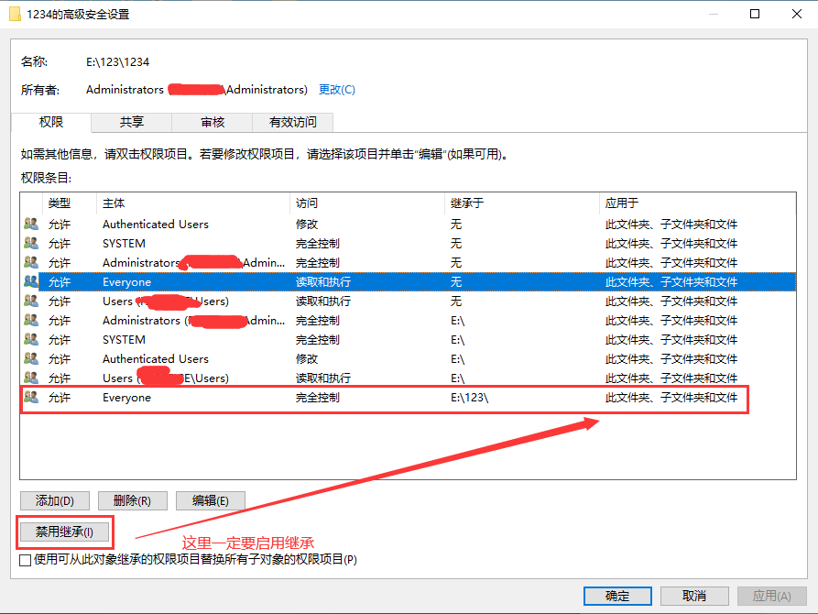
Task: Click user icon of Authenticated Users inherited from E:\
Action: tap(31, 359)
